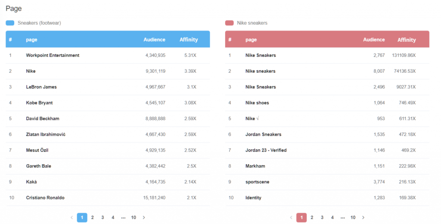Click affinity value 3.08X for Kobe Bryant

click(190, 103)
